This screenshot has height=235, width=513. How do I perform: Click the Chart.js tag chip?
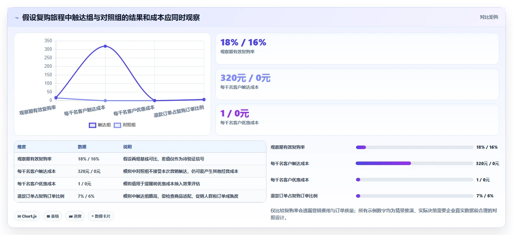point(27,216)
